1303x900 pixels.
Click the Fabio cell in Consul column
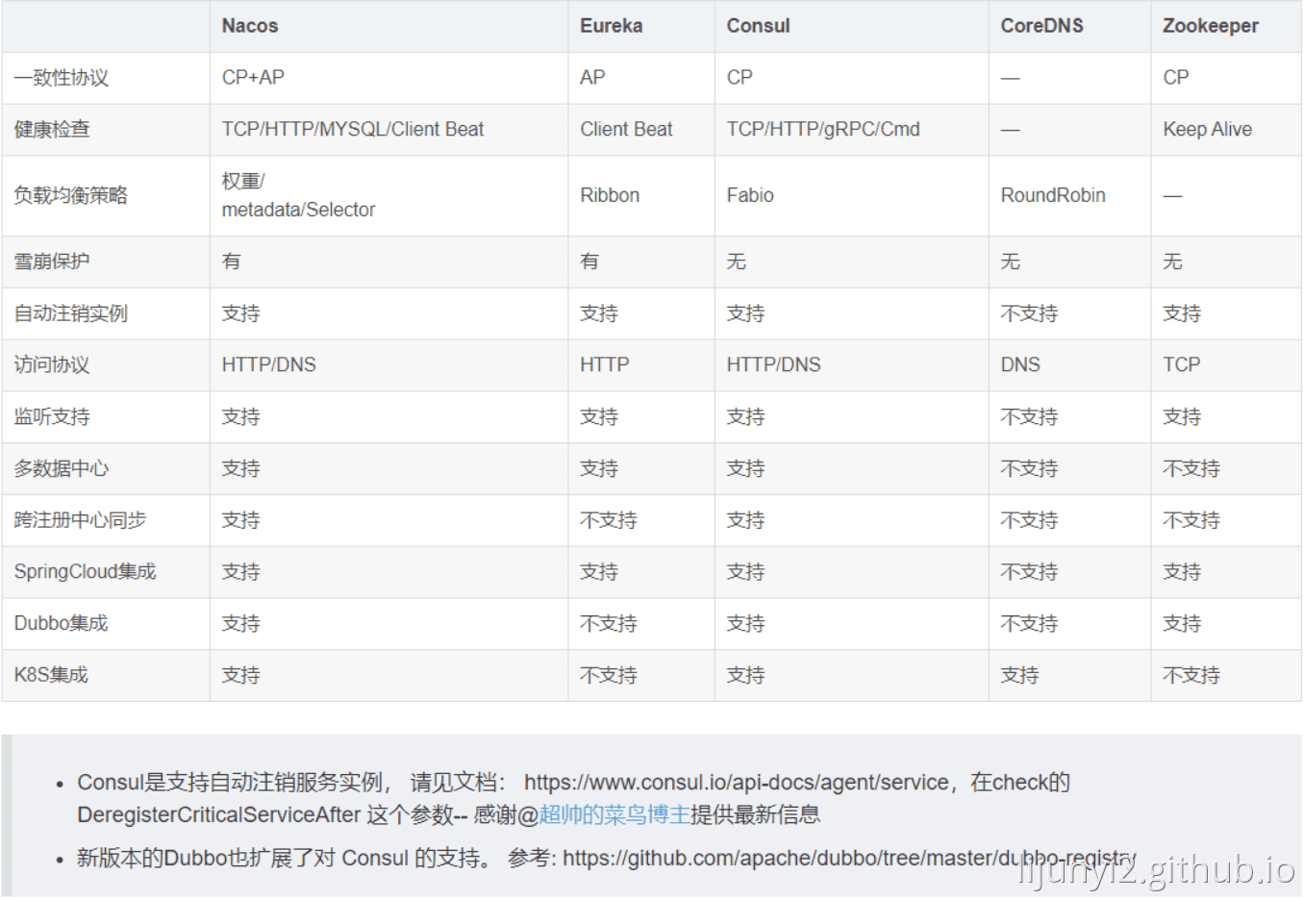[749, 195]
